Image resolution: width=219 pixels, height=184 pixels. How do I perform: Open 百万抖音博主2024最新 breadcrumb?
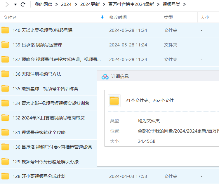[131, 4]
